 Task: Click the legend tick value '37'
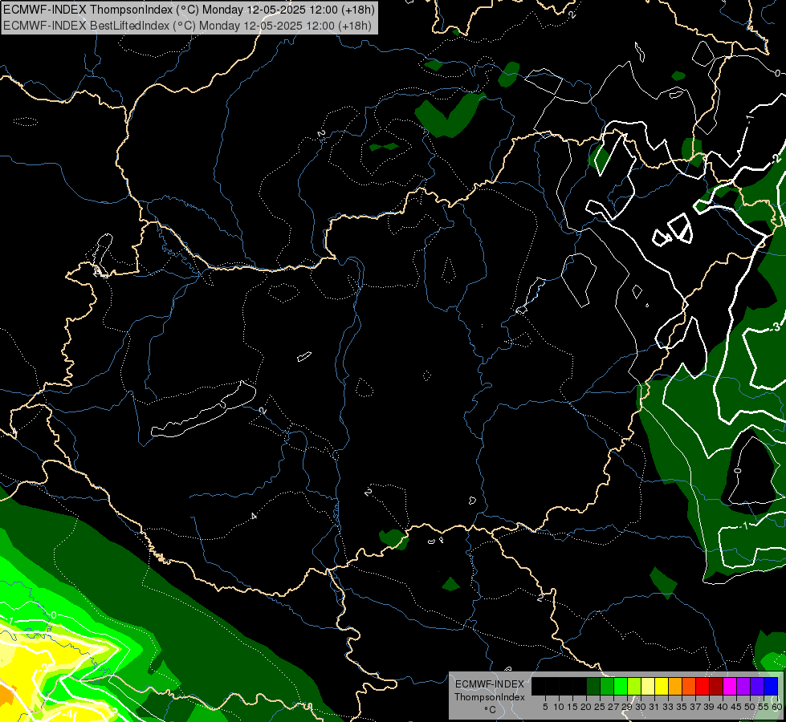(x=695, y=707)
